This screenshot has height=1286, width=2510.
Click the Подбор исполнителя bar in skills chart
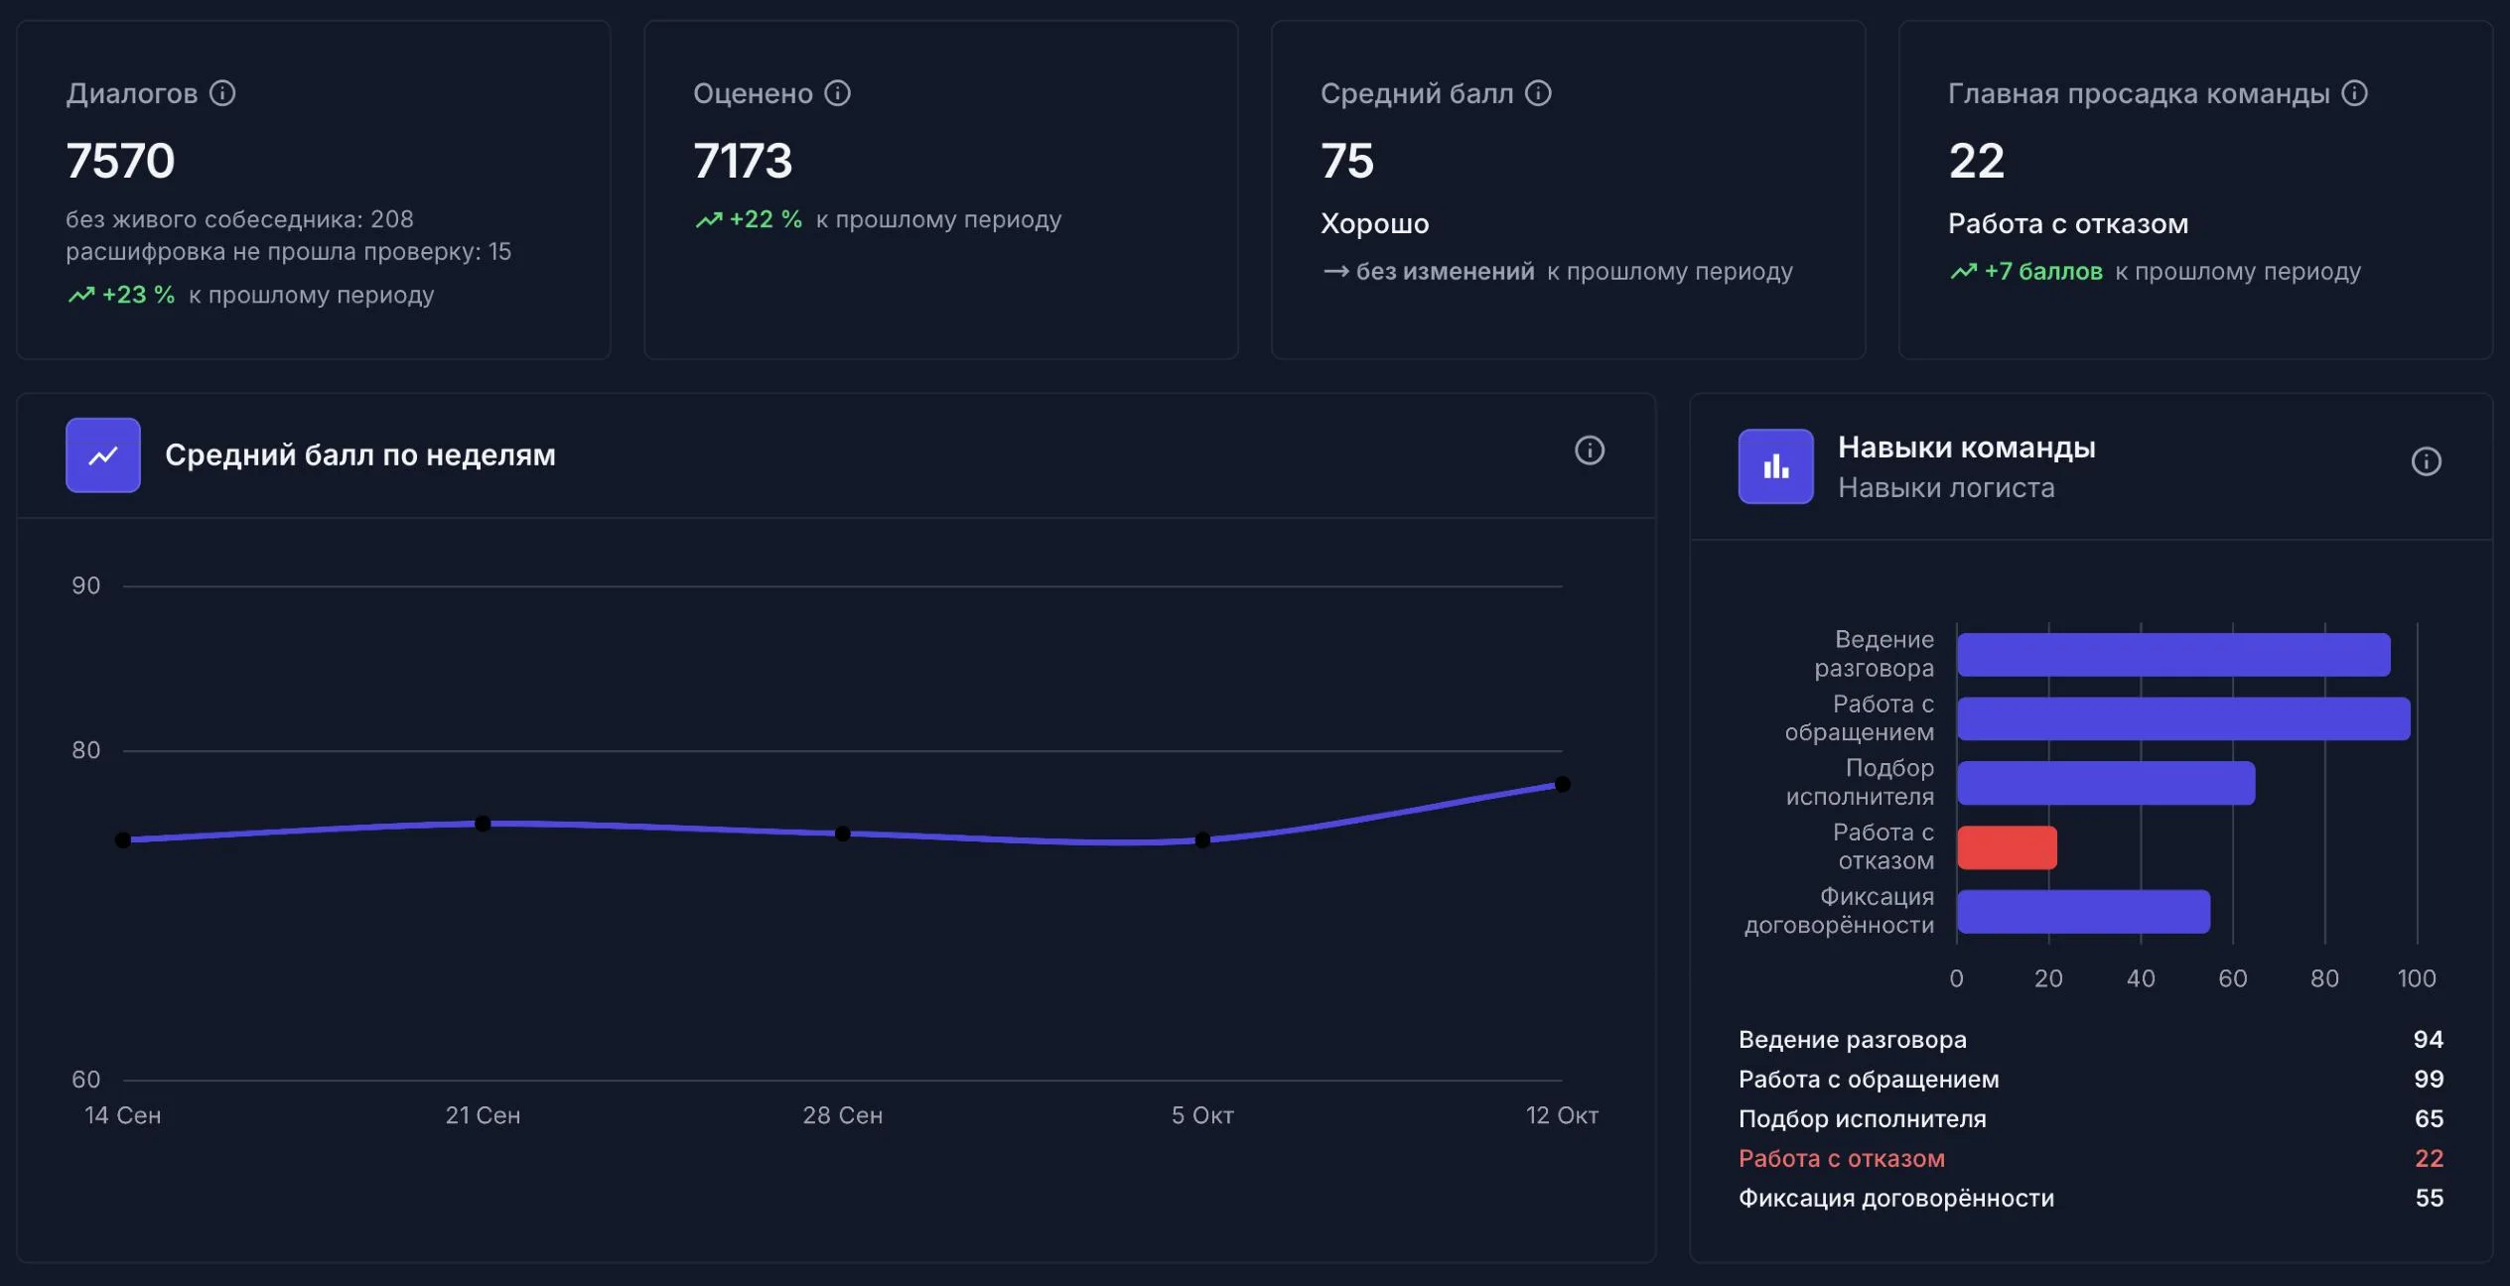click(2106, 783)
